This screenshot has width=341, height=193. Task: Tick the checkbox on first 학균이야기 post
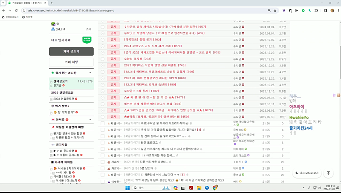102,123
